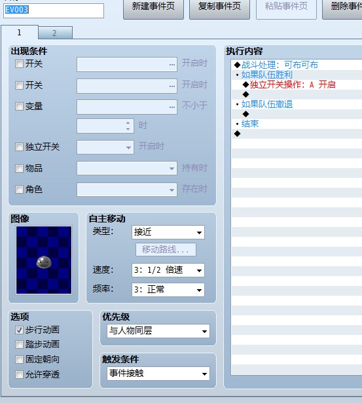This screenshot has height=403, width=362.
Task: Select the 独立开关操作：A 开启 command
Action: pos(297,84)
